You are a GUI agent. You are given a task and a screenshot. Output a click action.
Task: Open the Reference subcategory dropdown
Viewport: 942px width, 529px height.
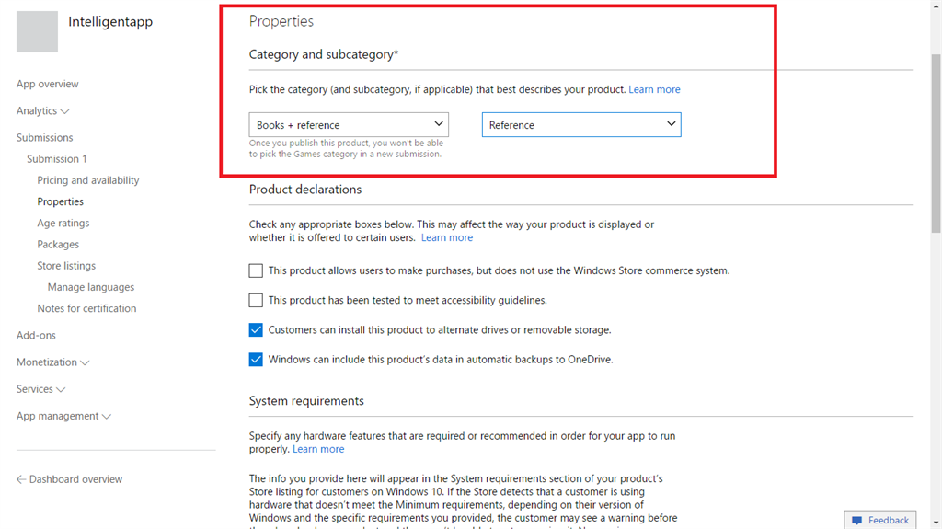tap(581, 125)
